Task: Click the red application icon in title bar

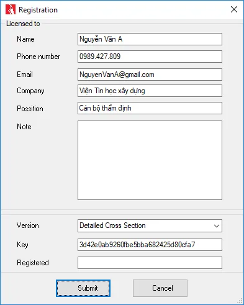Action: (11, 9)
